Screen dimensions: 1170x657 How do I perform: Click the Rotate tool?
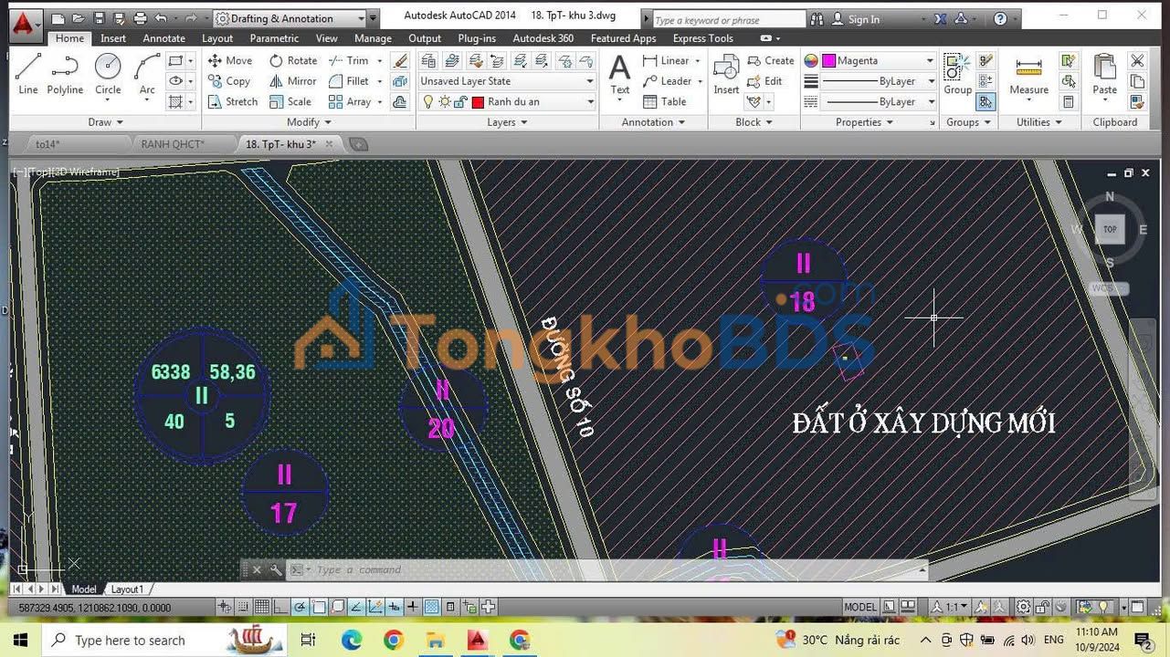tap(292, 61)
